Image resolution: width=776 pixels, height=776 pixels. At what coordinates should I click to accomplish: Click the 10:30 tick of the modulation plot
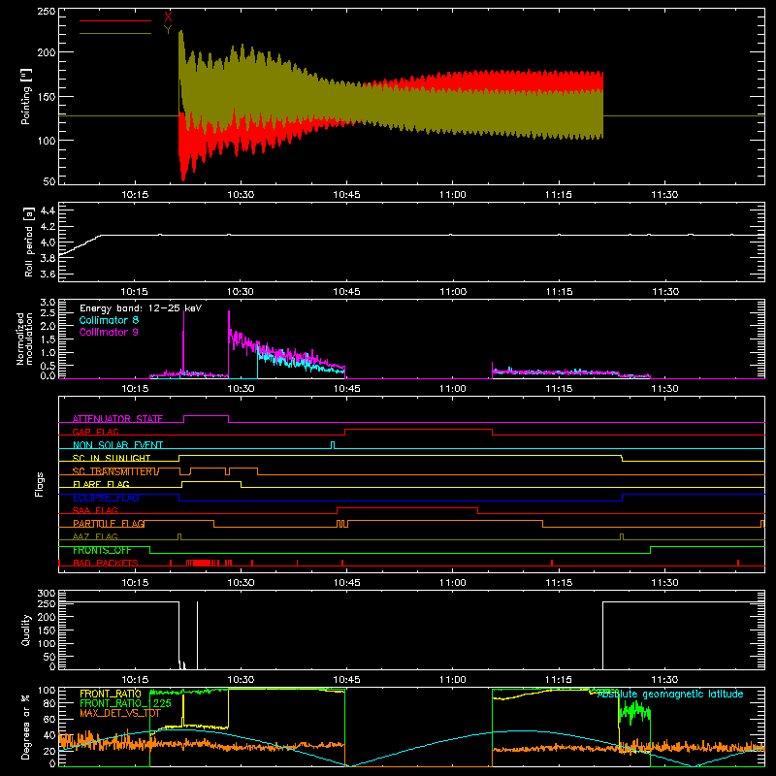241,389
